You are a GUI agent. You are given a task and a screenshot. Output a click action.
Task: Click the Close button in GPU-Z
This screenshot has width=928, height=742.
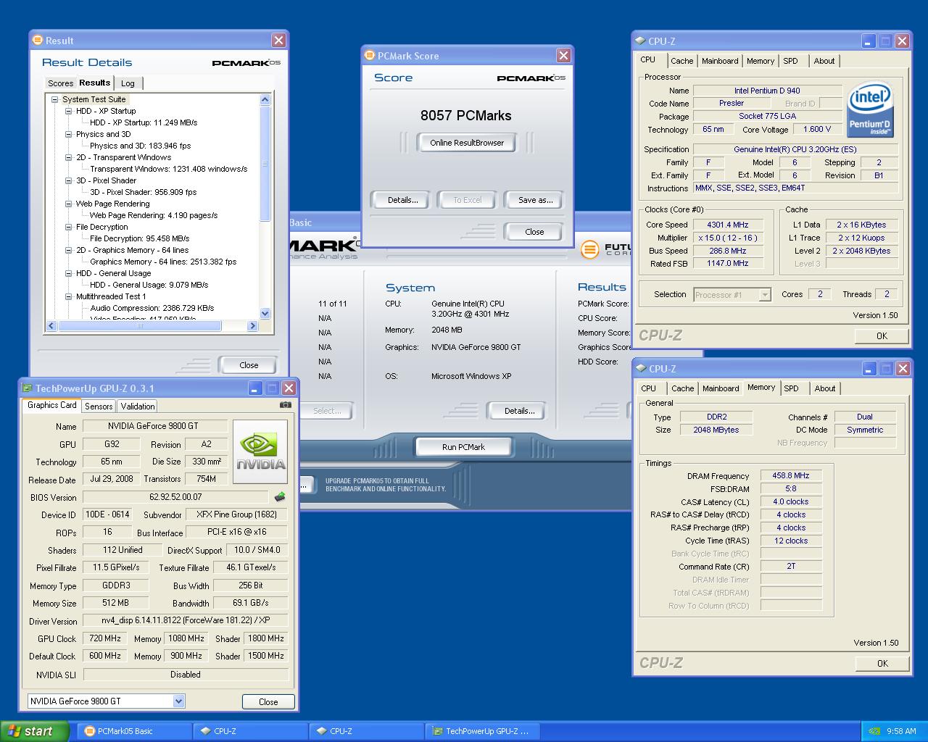(x=268, y=701)
